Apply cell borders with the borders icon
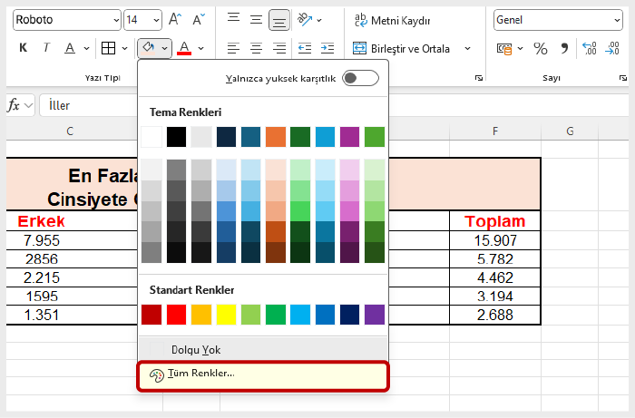Image resolution: width=635 pixels, height=418 pixels. coord(108,48)
